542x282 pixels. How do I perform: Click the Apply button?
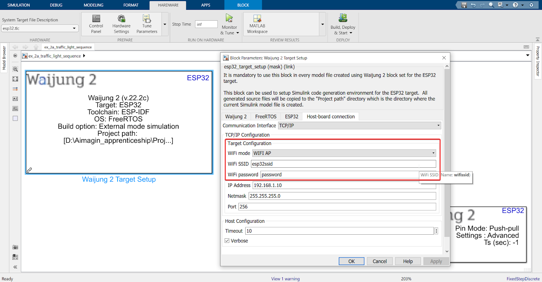coord(436,261)
